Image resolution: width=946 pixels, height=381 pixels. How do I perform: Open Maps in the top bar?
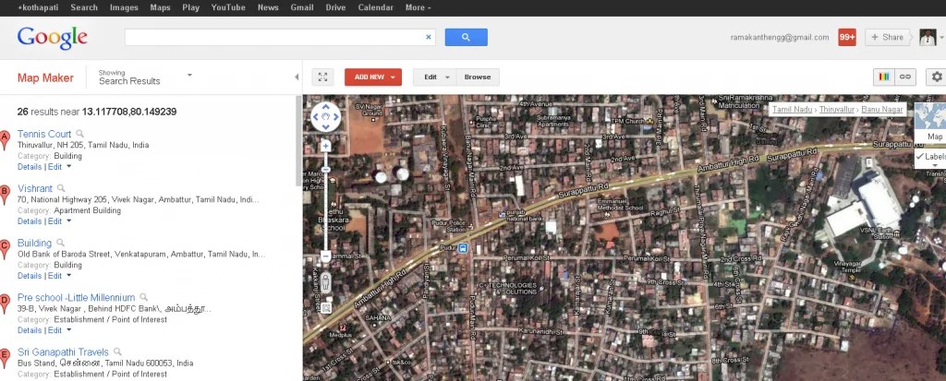[x=160, y=7]
